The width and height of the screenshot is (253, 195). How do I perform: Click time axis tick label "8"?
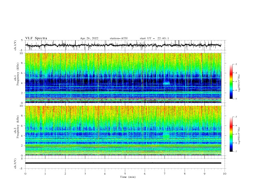coord(185,174)
